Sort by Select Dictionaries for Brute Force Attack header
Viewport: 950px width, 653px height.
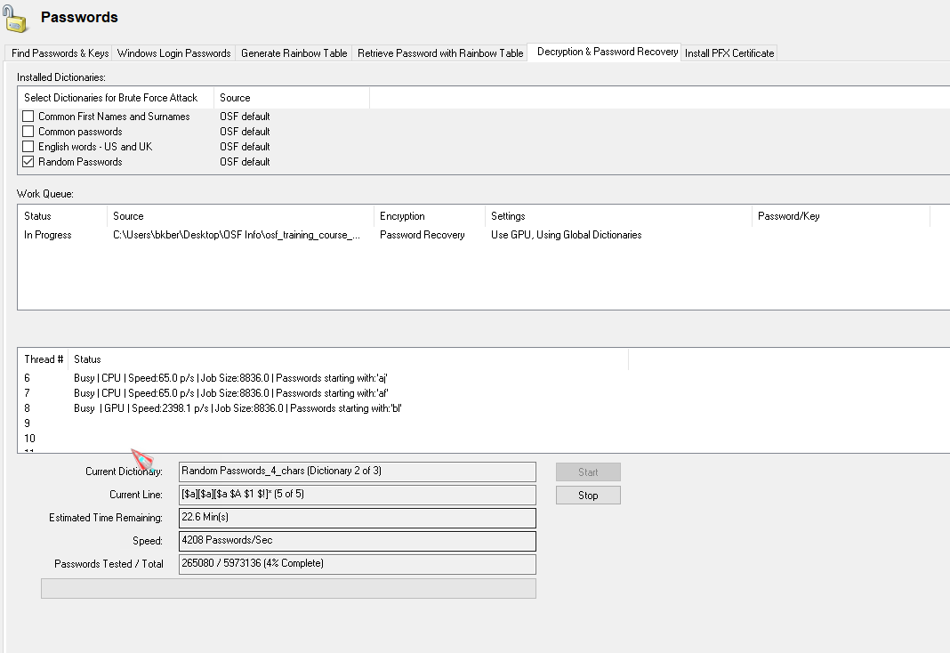[117, 98]
